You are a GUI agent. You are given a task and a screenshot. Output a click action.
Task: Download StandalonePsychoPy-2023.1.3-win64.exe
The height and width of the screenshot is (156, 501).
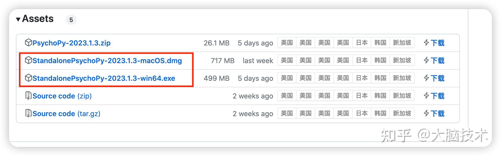(104, 78)
